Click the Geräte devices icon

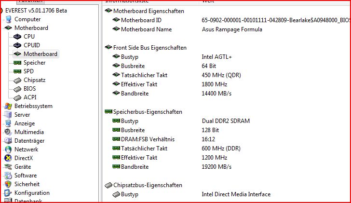[8, 167]
